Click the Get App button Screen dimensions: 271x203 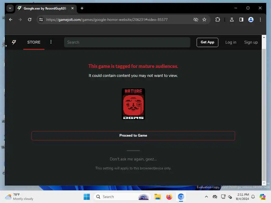click(x=207, y=42)
